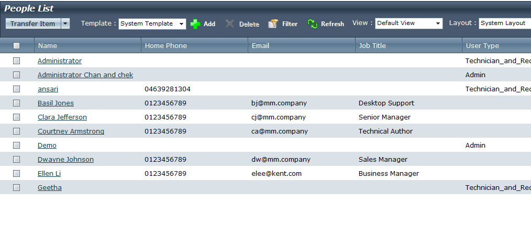Screen dimensions: 531x240
Task: Click the green Refresh arrows icon
Action: coord(313,24)
